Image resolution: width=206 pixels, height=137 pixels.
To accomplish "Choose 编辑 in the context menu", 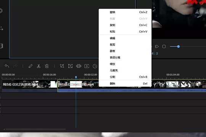I will pyautogui.click(x=125, y=38).
